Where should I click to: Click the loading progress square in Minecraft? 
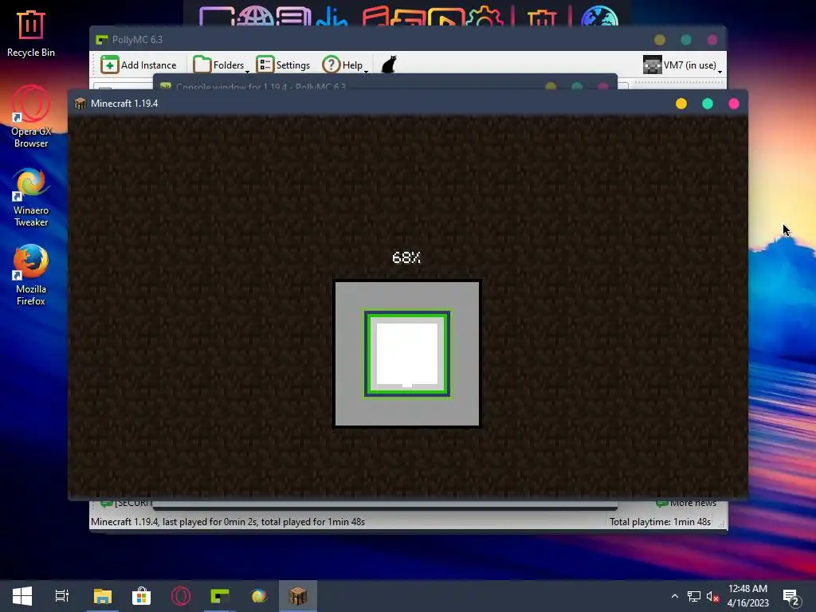(x=407, y=354)
